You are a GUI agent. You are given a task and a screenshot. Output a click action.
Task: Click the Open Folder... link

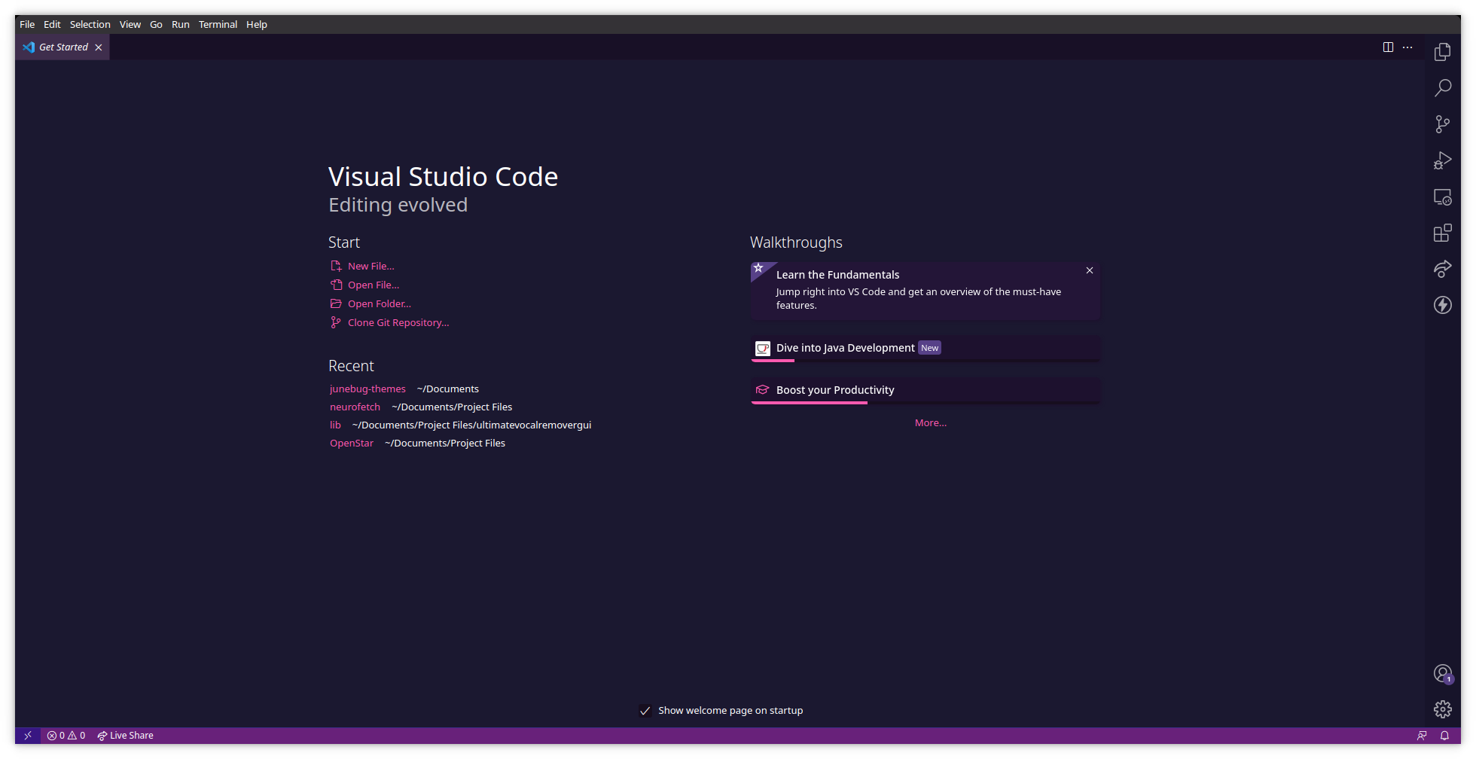[x=380, y=303]
